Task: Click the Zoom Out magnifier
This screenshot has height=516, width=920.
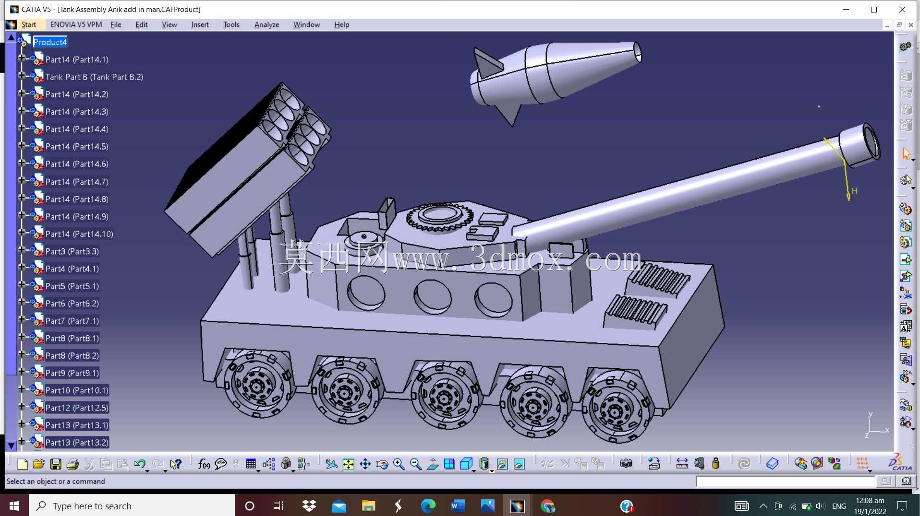Action: pos(415,464)
